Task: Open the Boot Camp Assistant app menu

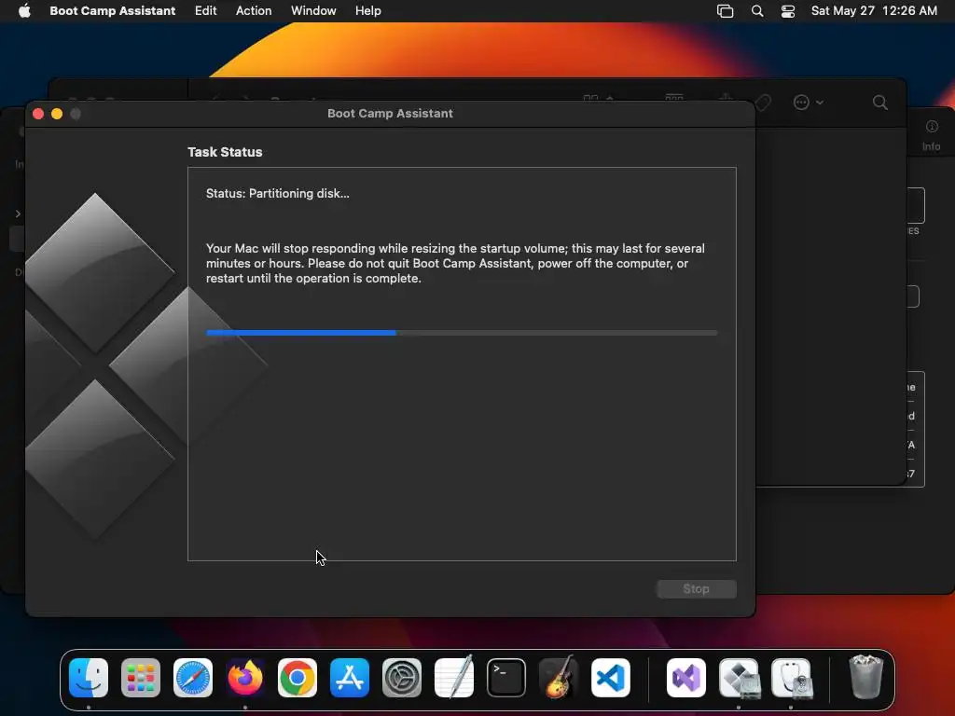Action: pyautogui.click(x=112, y=10)
